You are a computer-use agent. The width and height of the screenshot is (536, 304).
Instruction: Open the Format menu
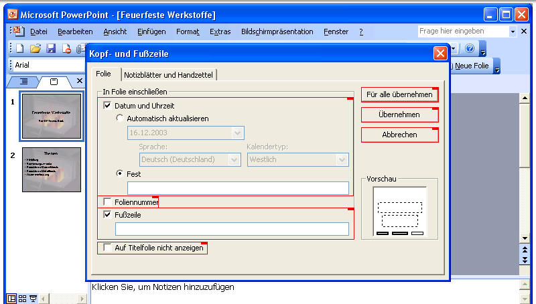coord(188,31)
